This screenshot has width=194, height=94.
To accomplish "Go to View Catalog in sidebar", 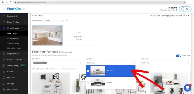I will point(13,43).
